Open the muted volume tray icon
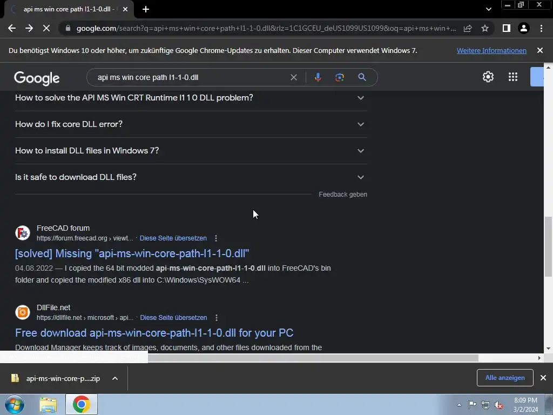Viewport: 553px width, 415px height. (x=498, y=405)
